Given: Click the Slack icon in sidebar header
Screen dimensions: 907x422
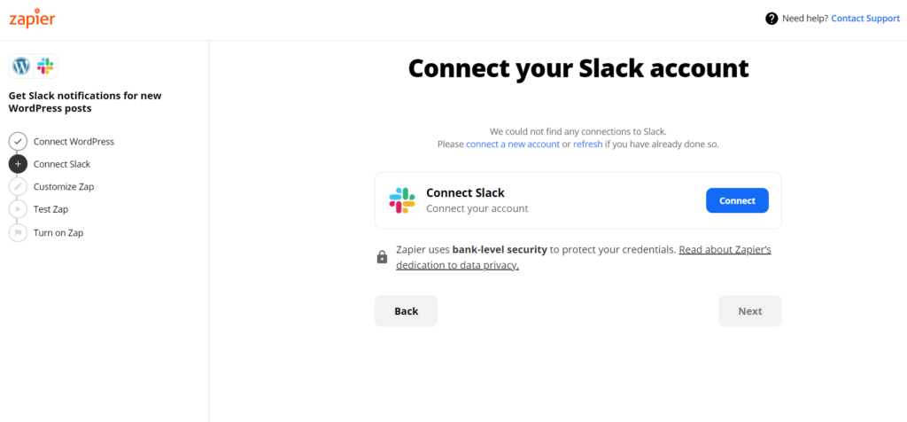Looking at the screenshot, I should (45, 66).
